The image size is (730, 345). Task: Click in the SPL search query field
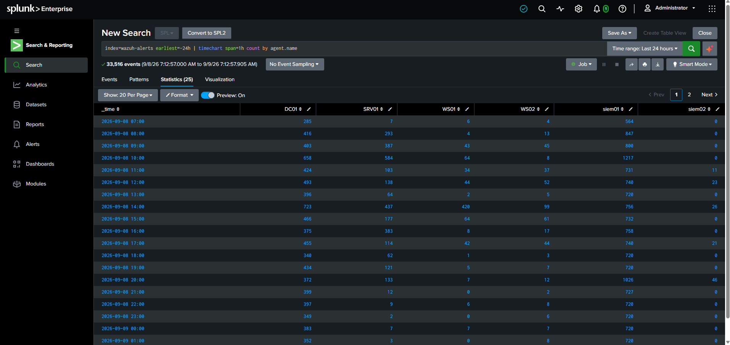(354, 49)
